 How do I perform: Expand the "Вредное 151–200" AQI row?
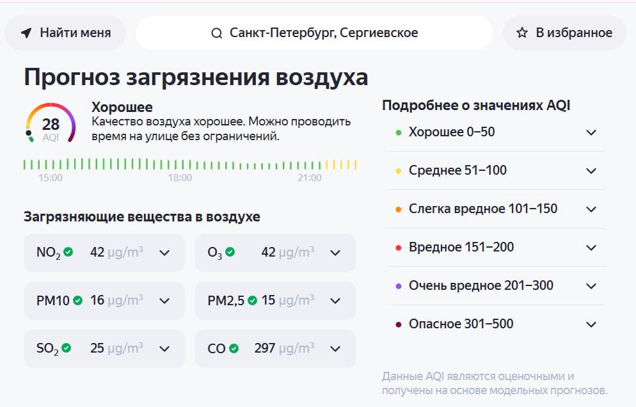(x=591, y=248)
